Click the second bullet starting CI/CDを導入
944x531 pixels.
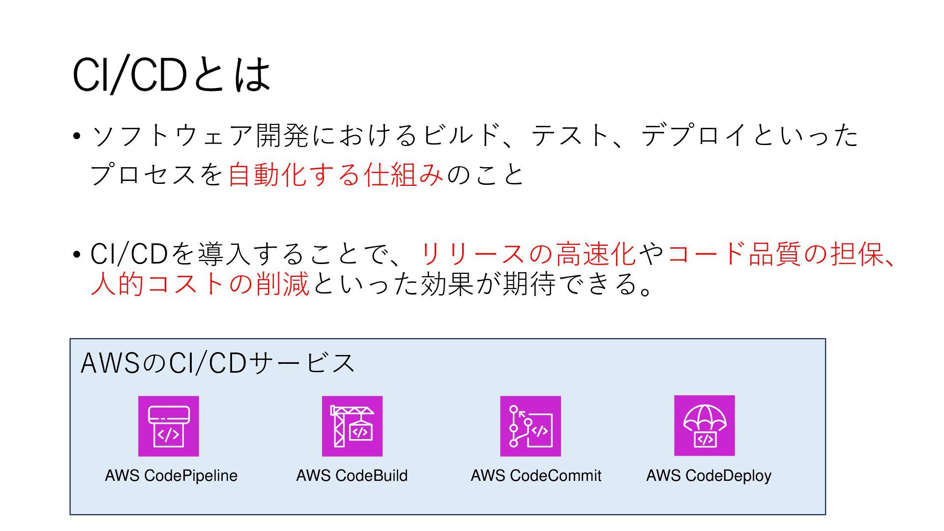tap(484, 269)
